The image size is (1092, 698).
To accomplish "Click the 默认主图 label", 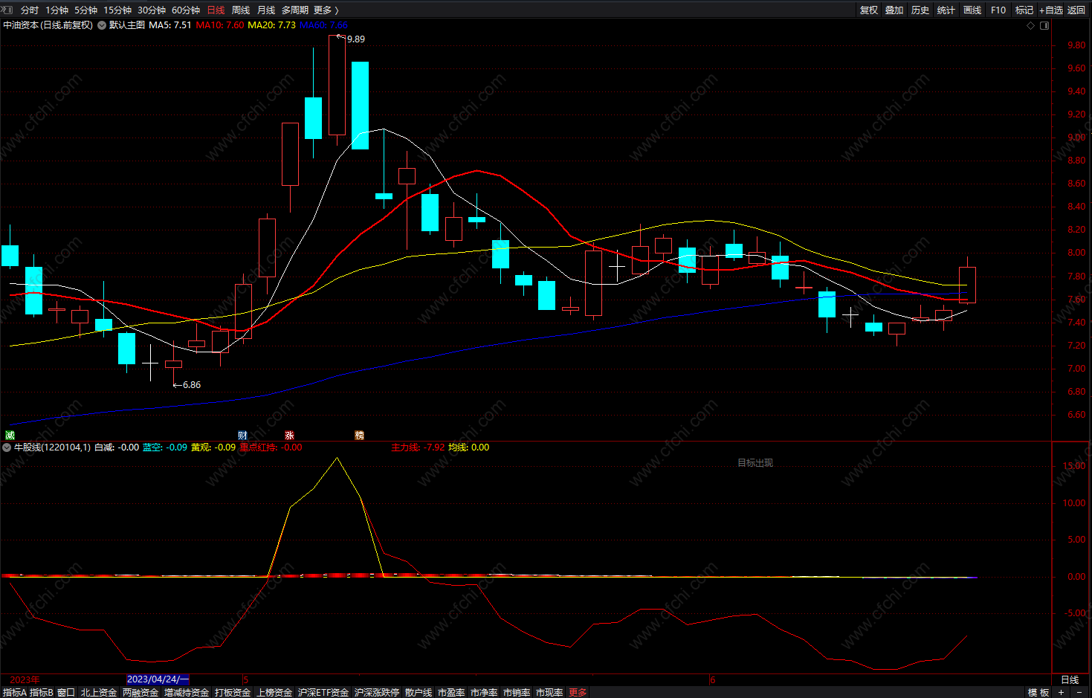I will point(127,25).
